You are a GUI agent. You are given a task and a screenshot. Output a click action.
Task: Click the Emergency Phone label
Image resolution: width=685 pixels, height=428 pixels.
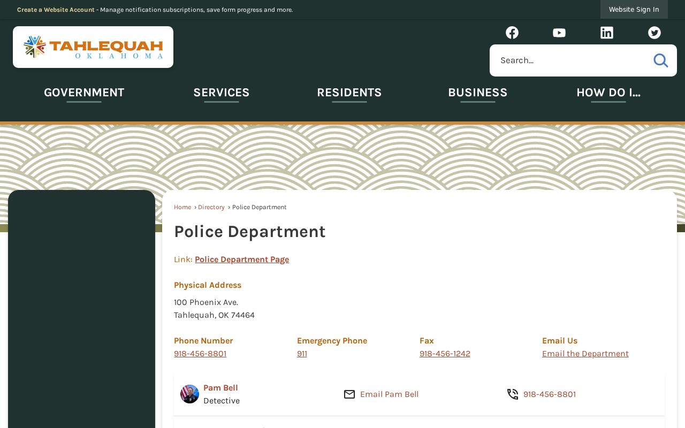pyautogui.click(x=332, y=341)
